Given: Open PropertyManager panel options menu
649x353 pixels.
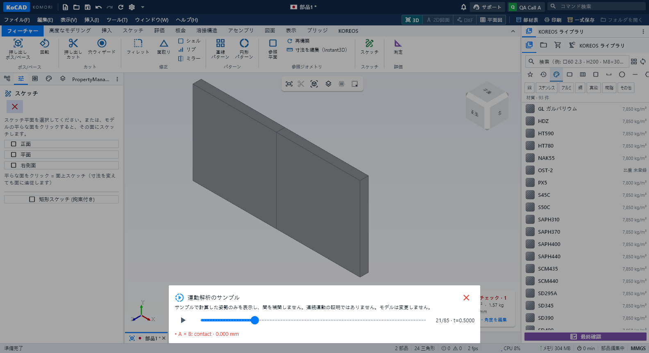Looking at the screenshot, I should pos(117,79).
